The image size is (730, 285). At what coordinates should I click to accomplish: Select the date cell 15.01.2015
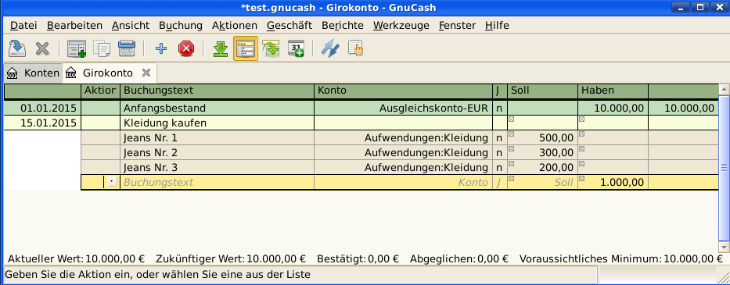point(42,123)
